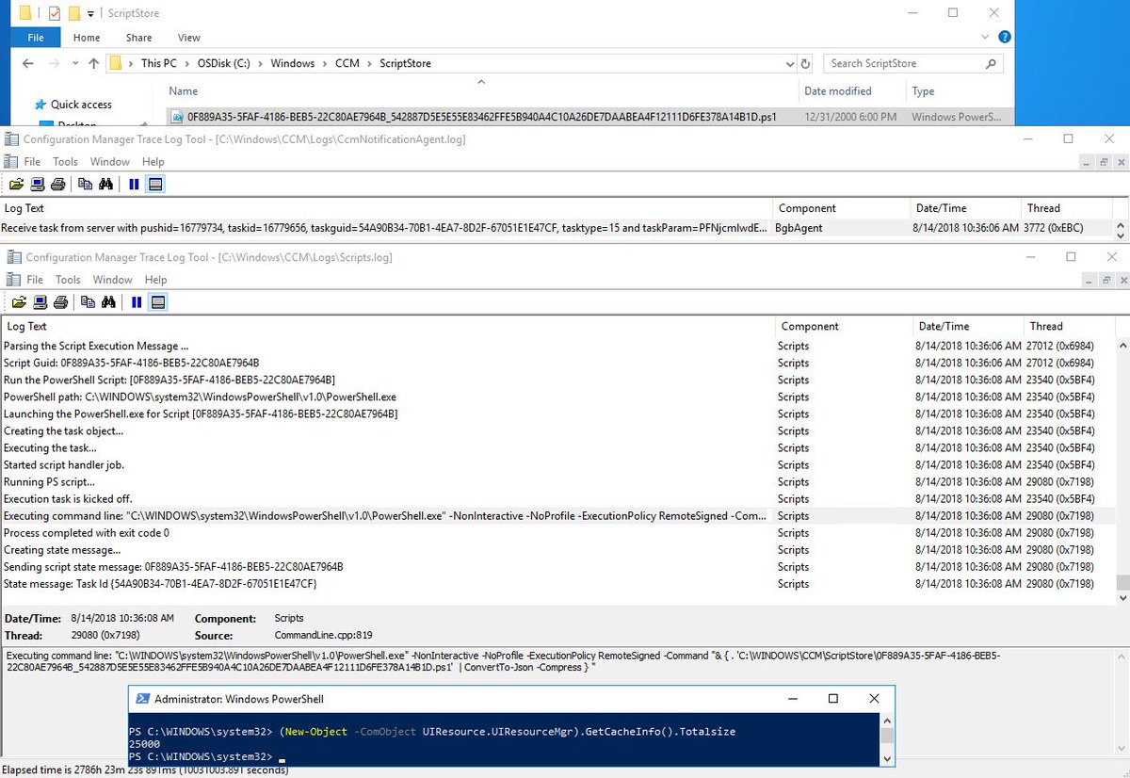Open address bar history dropdown
Viewport: 1130px width, 778px height.
(789, 64)
